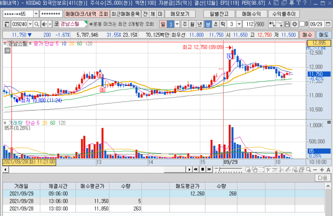
Task: Open dropdown arrow next to speaker icon
Action: [x=50, y=24]
